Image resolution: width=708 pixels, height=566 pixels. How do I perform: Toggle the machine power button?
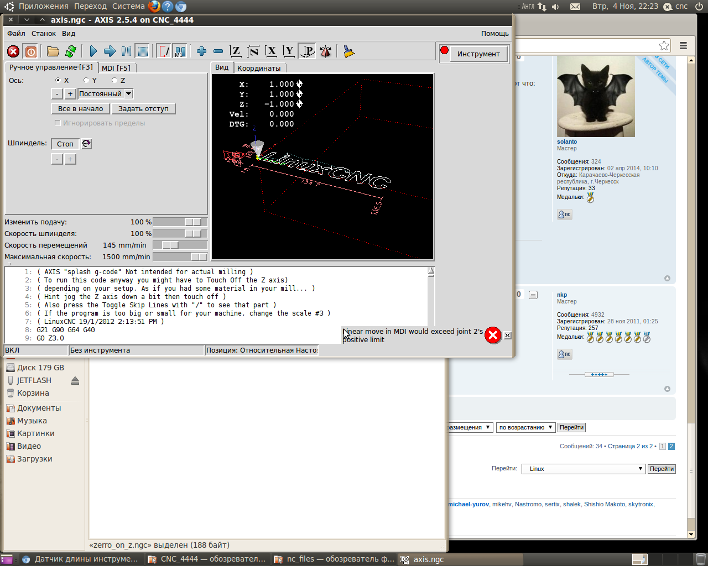(x=31, y=51)
